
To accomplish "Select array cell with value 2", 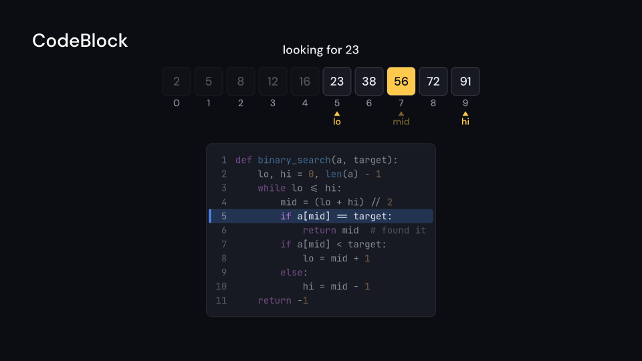I will coord(177,82).
